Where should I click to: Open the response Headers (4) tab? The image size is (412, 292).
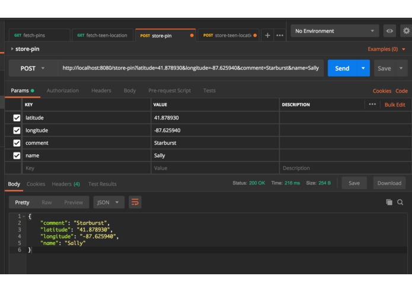(66, 184)
